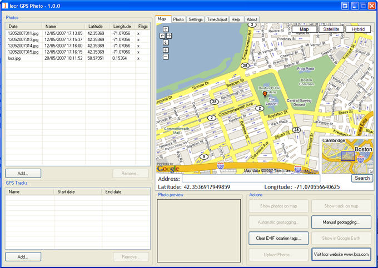Click the Latitude 42.3536917949859 readout

(194, 187)
